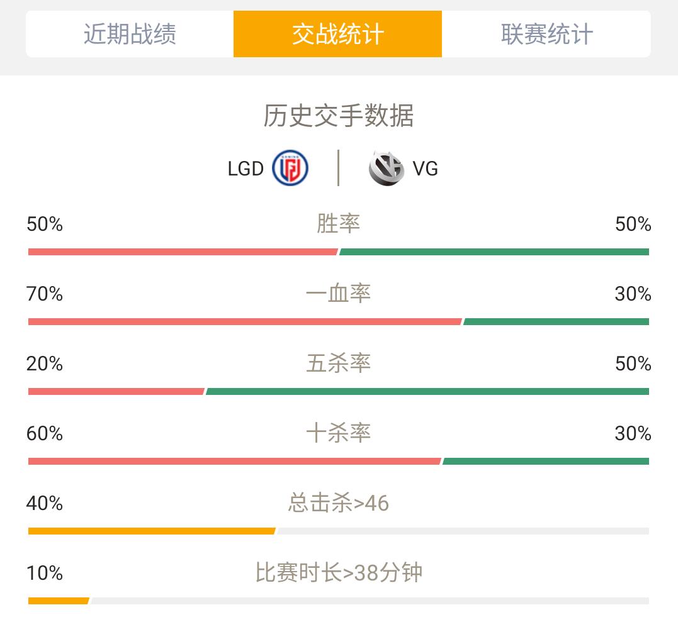Select the 总击杀>46 label
The width and height of the screenshot is (678, 632).
point(339,503)
